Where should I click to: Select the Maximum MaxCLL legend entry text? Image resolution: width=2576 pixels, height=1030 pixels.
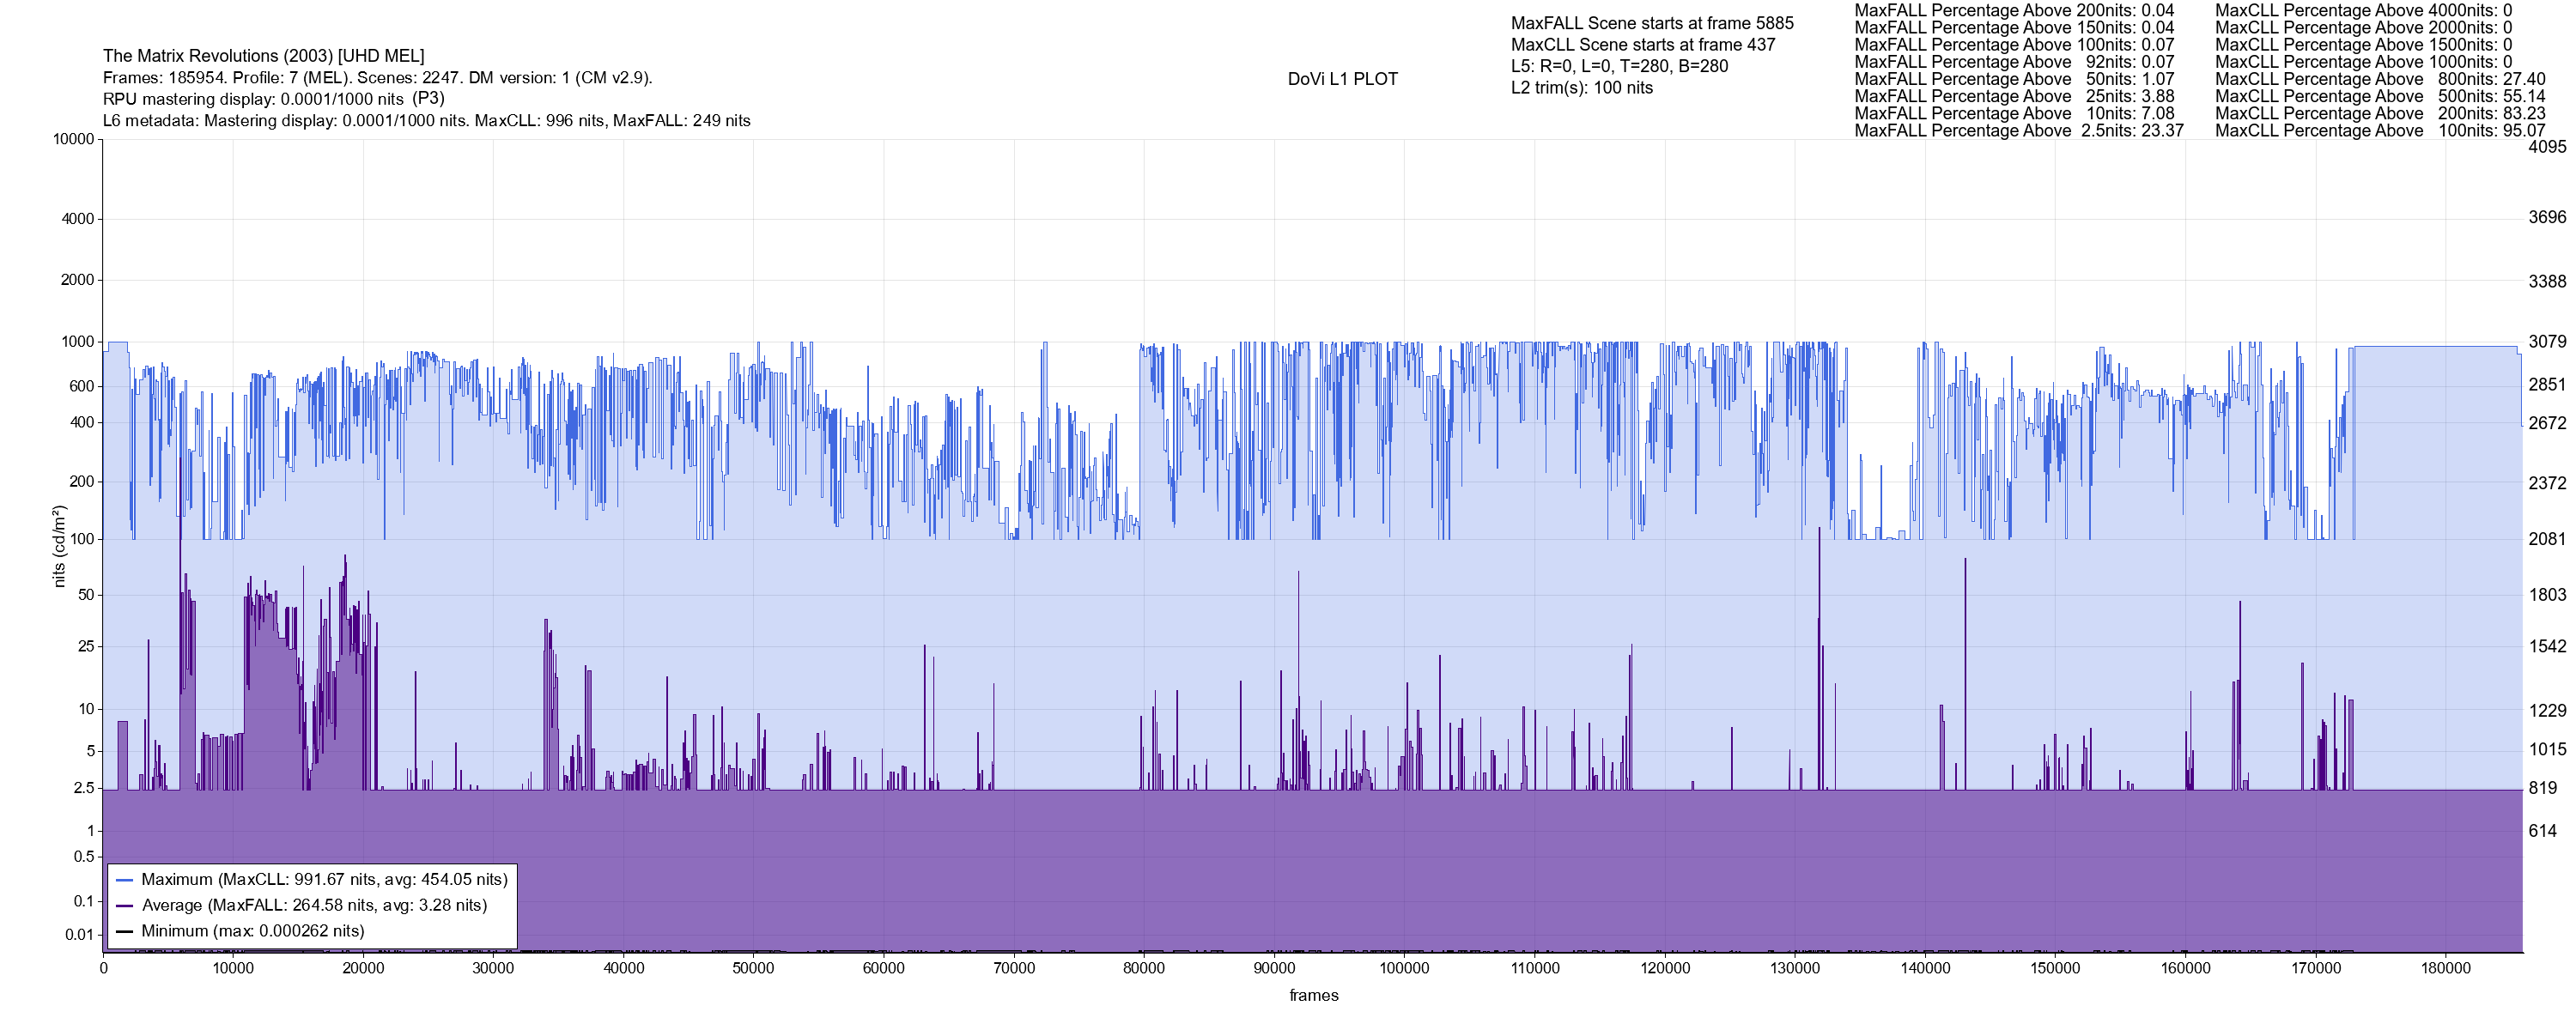tap(324, 880)
